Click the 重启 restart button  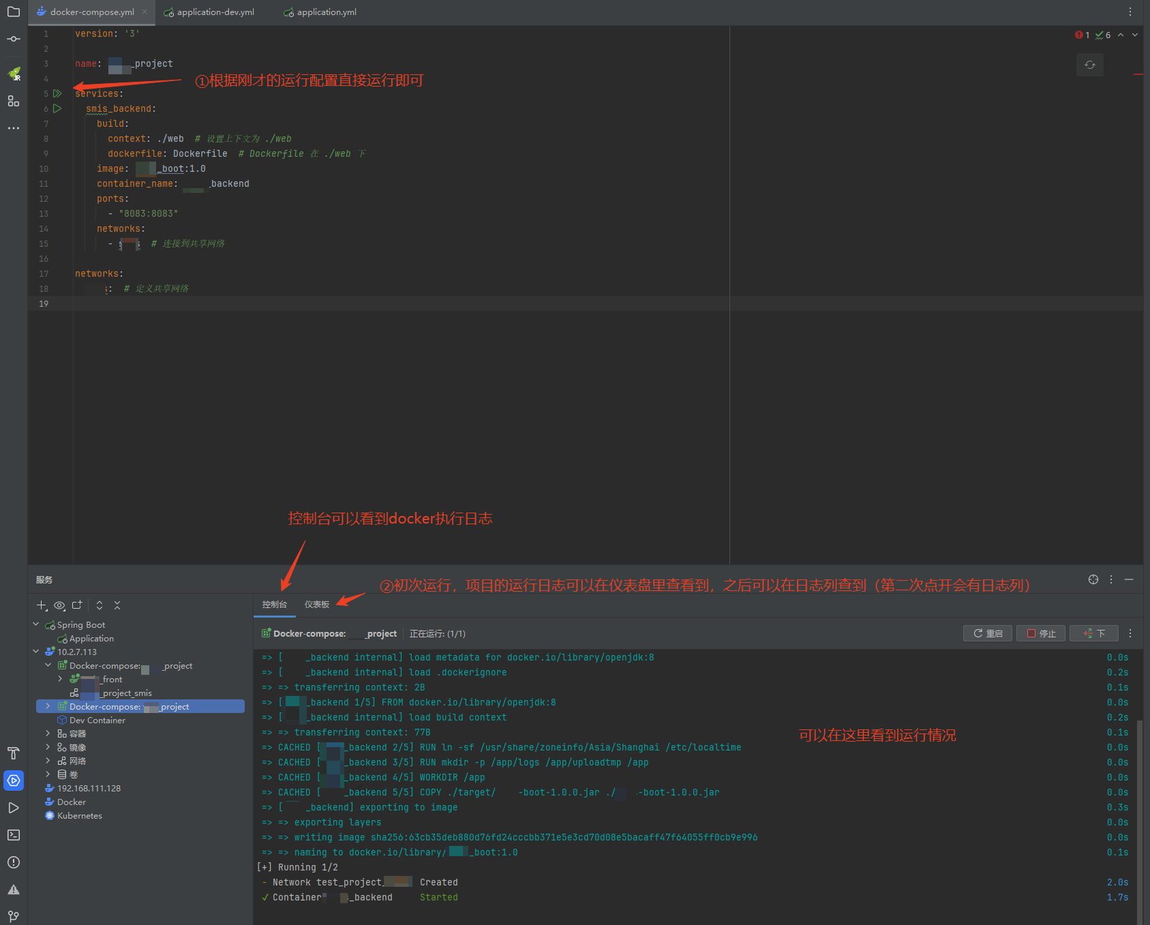988,633
